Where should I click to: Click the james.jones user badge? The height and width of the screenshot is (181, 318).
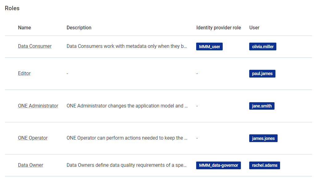(263, 138)
